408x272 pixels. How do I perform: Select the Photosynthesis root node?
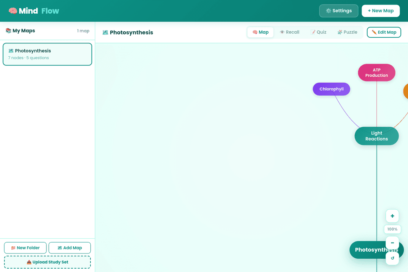[368, 250]
